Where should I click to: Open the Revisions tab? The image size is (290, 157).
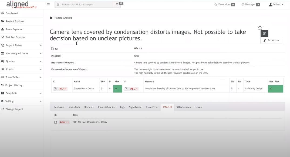coord(59,107)
